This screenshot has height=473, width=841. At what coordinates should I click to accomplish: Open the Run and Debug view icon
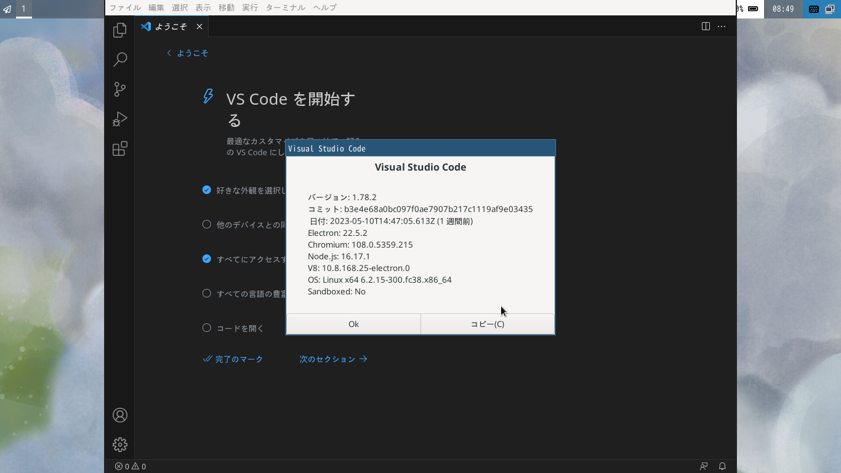[120, 119]
